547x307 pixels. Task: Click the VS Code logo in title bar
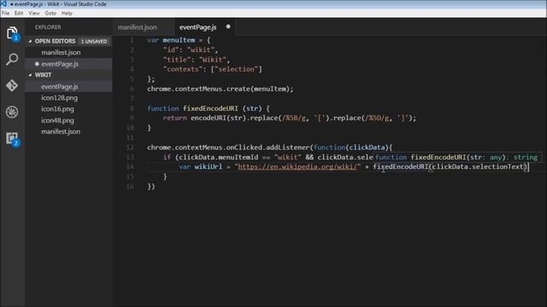pos(3,3)
